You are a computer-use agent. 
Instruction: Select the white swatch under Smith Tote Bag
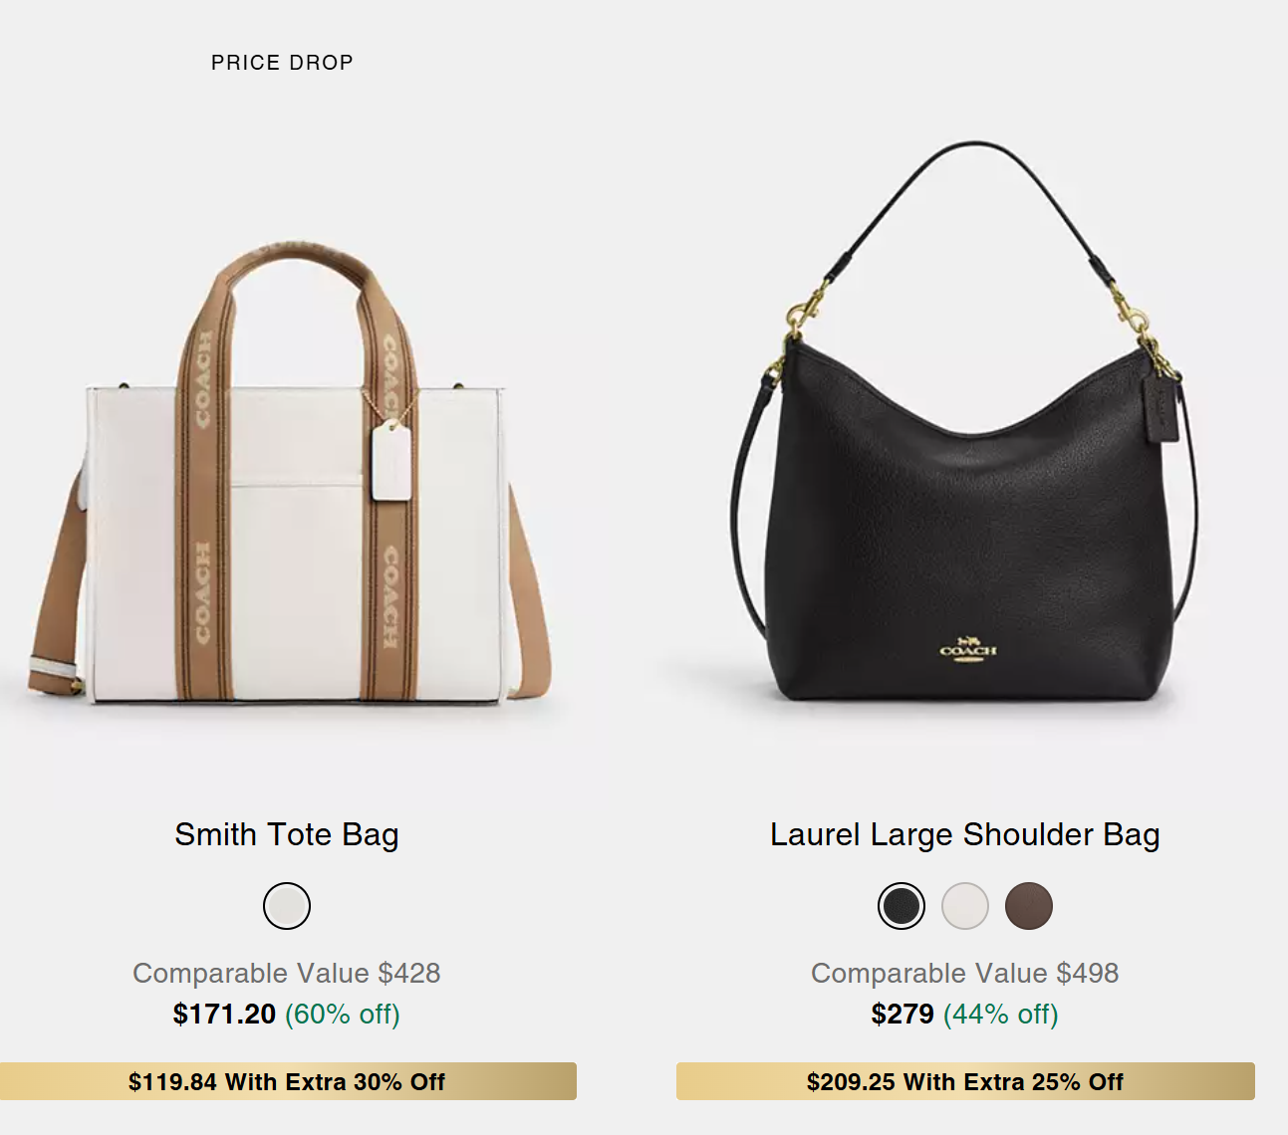(x=287, y=906)
